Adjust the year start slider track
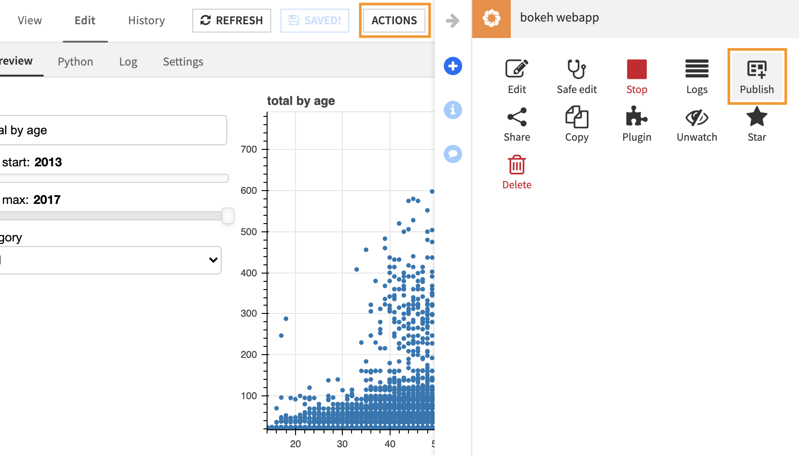This screenshot has height=455, width=799. tap(114, 178)
